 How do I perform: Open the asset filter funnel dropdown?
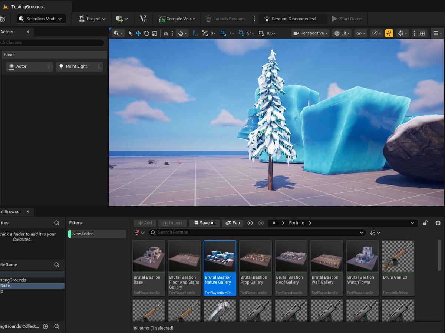(139, 233)
